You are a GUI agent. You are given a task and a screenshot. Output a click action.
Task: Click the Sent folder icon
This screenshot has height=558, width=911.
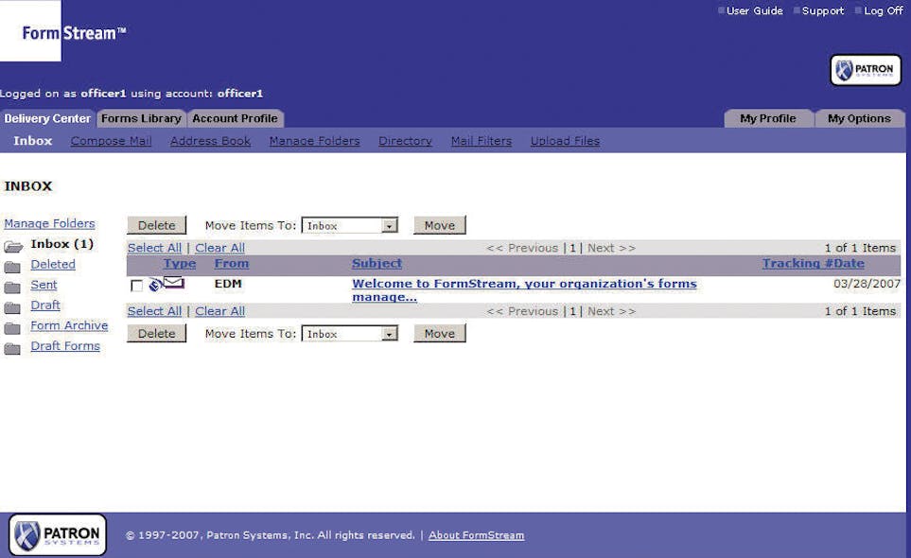click(x=12, y=288)
